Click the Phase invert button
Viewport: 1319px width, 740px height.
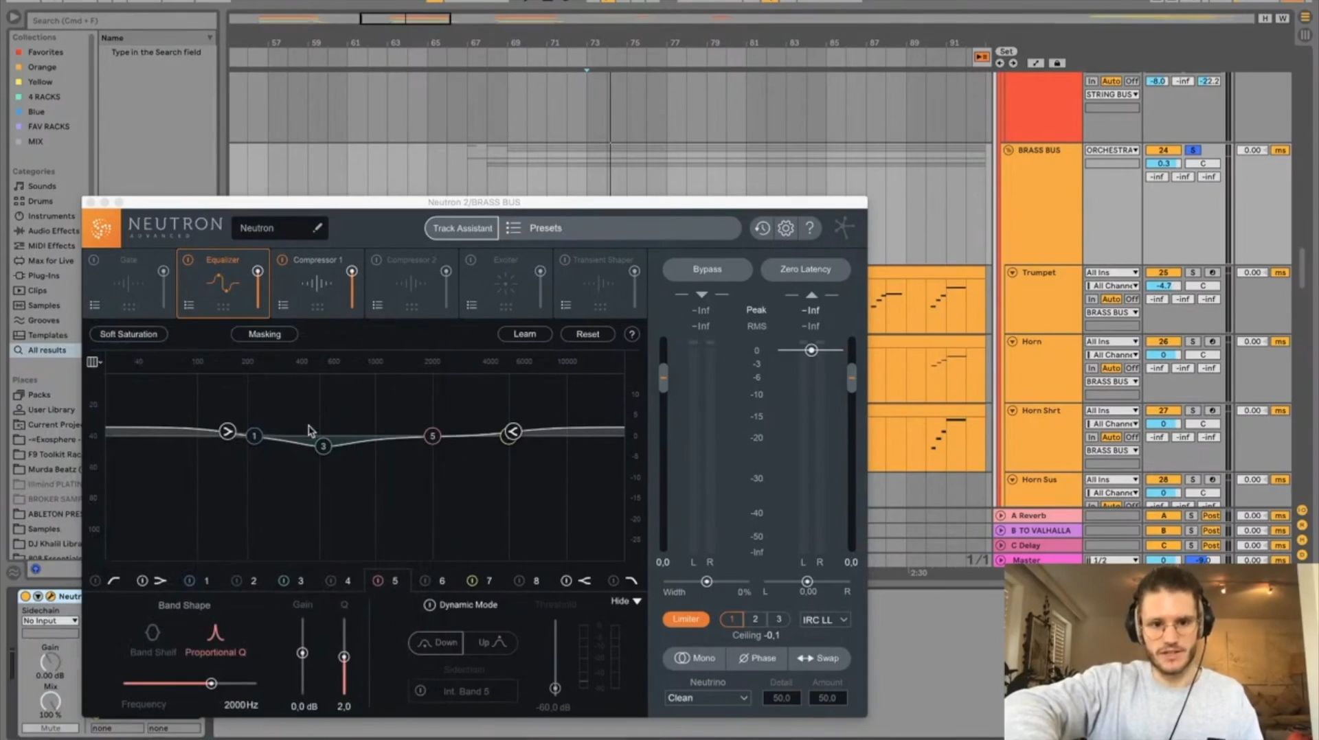coord(757,658)
